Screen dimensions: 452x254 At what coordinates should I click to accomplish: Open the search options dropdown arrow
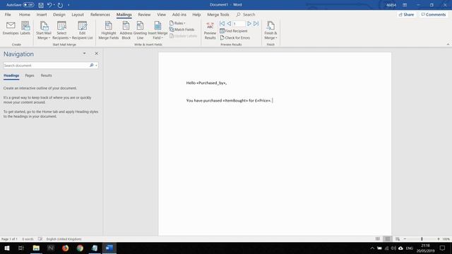click(x=96, y=66)
